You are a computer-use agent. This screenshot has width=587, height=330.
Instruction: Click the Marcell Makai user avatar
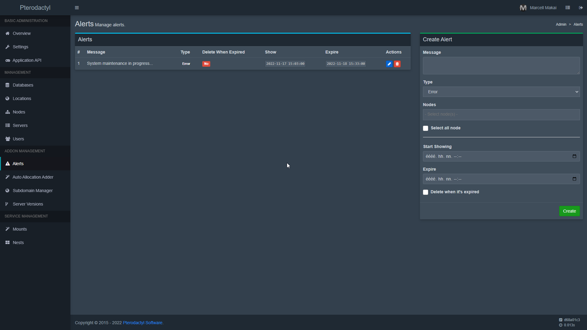(523, 8)
